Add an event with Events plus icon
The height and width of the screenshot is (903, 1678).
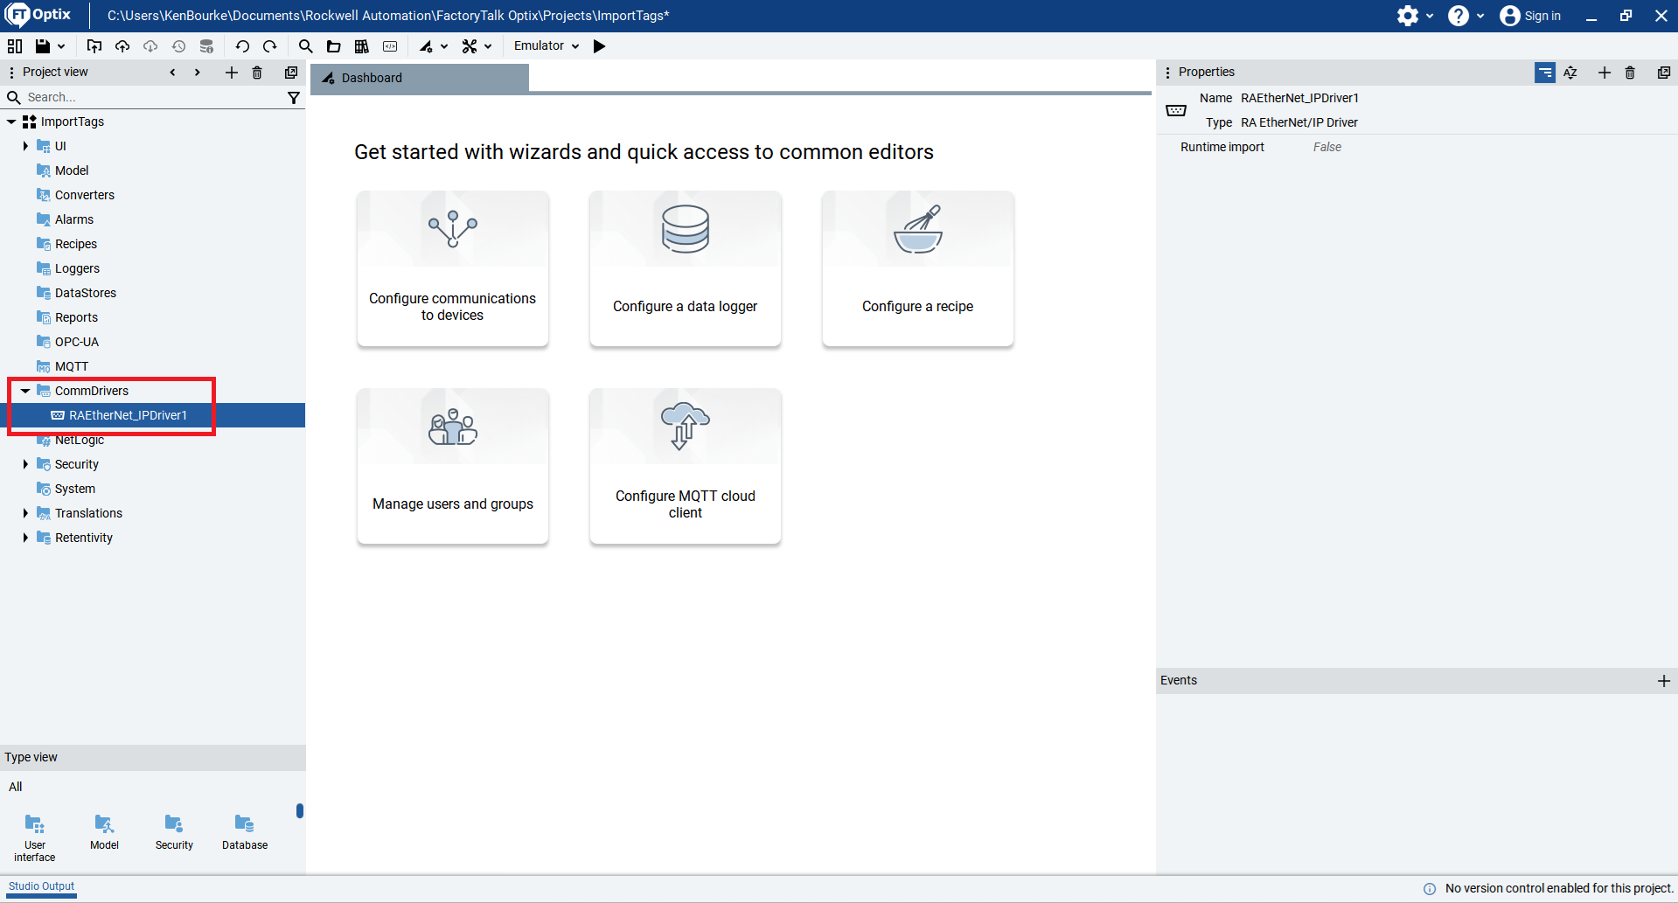click(x=1664, y=681)
